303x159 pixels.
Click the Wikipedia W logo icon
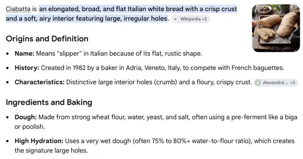point(175,19)
